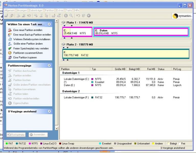Click the resize/move partition toolbar icon
This screenshot has height=153, width=196.
(6, 16)
